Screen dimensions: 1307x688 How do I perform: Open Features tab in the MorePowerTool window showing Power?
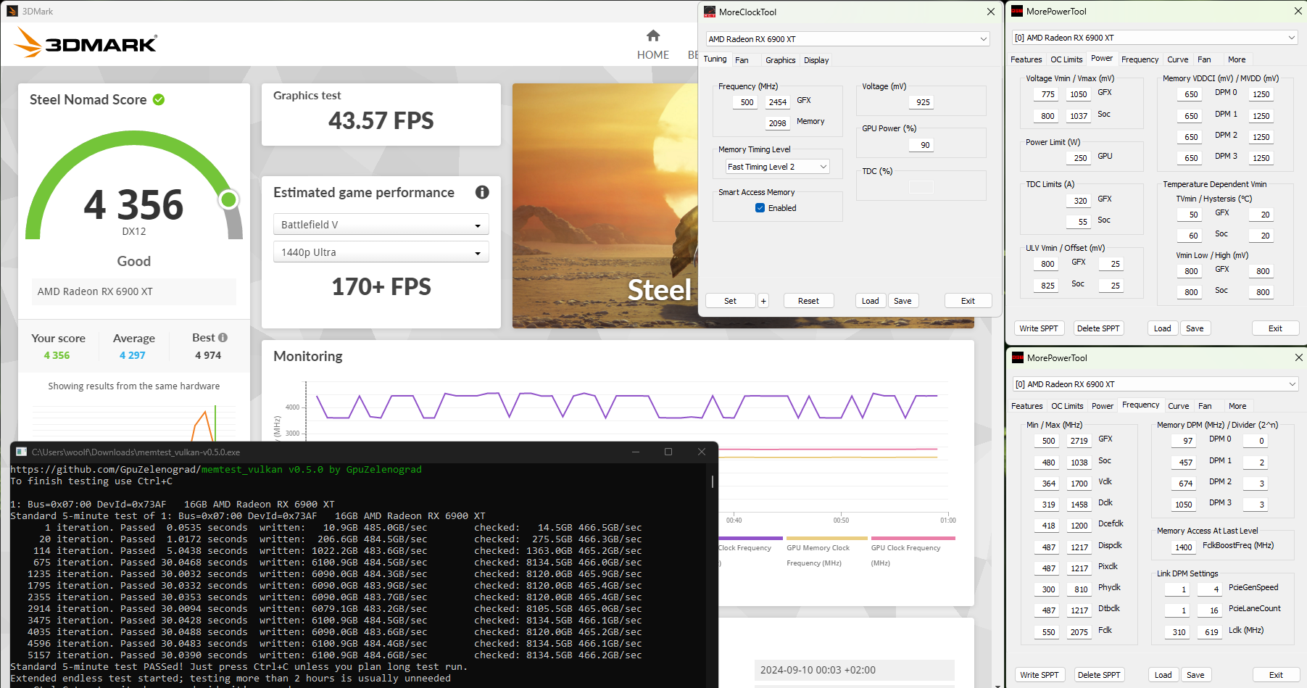(x=1026, y=59)
